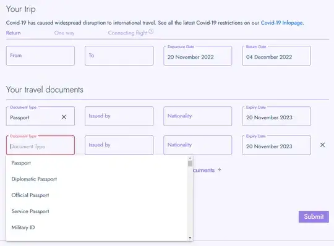Focus the second row Document Type field
This screenshot has height=246, width=334.
tap(40, 145)
